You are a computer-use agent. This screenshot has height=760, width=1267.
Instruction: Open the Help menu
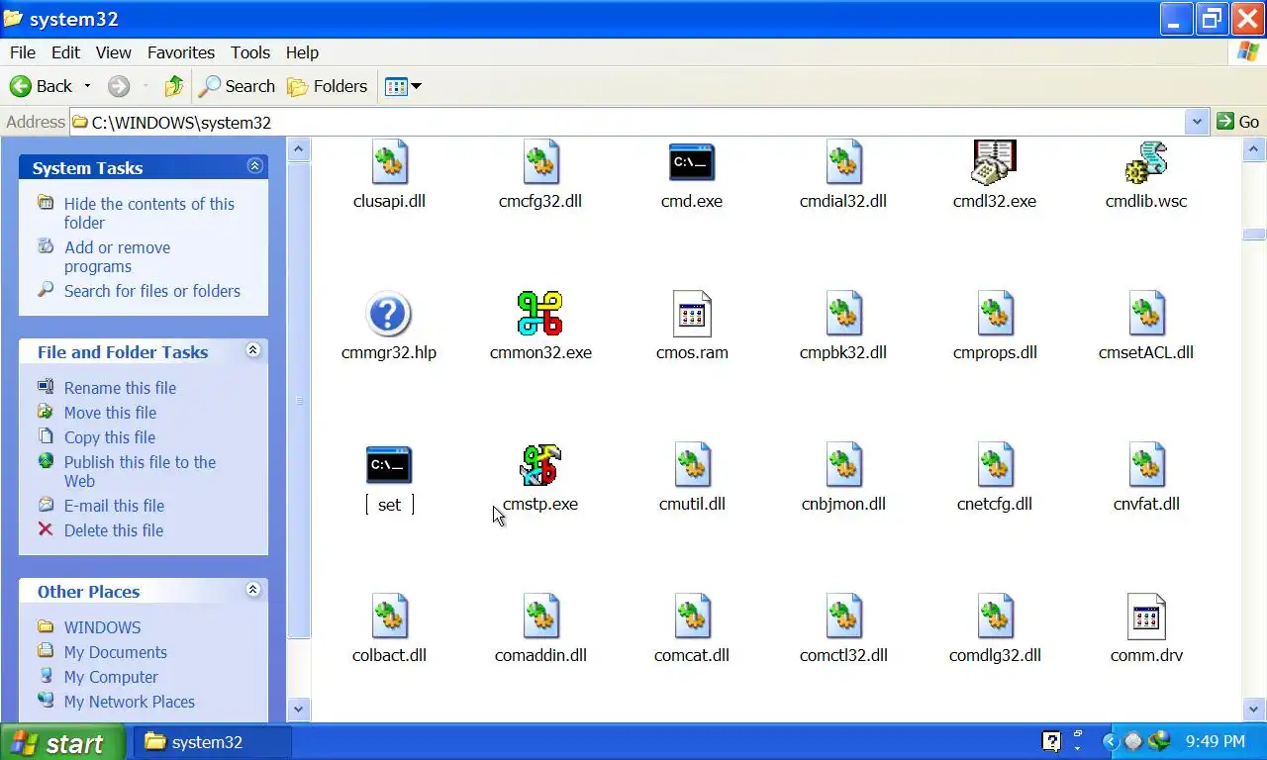click(x=302, y=52)
